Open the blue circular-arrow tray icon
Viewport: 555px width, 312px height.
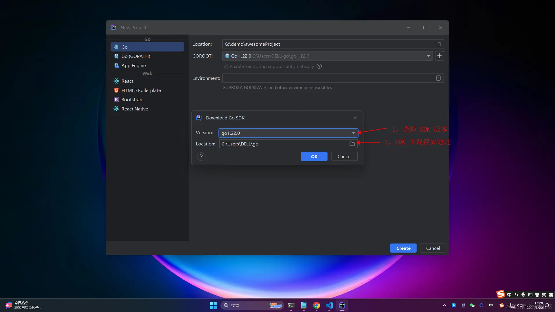pyautogui.click(x=482, y=305)
